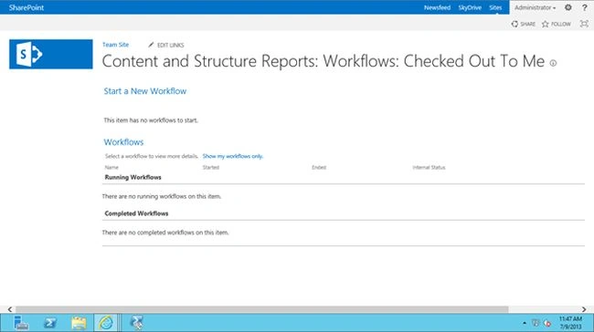The height and width of the screenshot is (332, 594).
Task: Open the settings gear menu
Action: pyautogui.click(x=568, y=7)
